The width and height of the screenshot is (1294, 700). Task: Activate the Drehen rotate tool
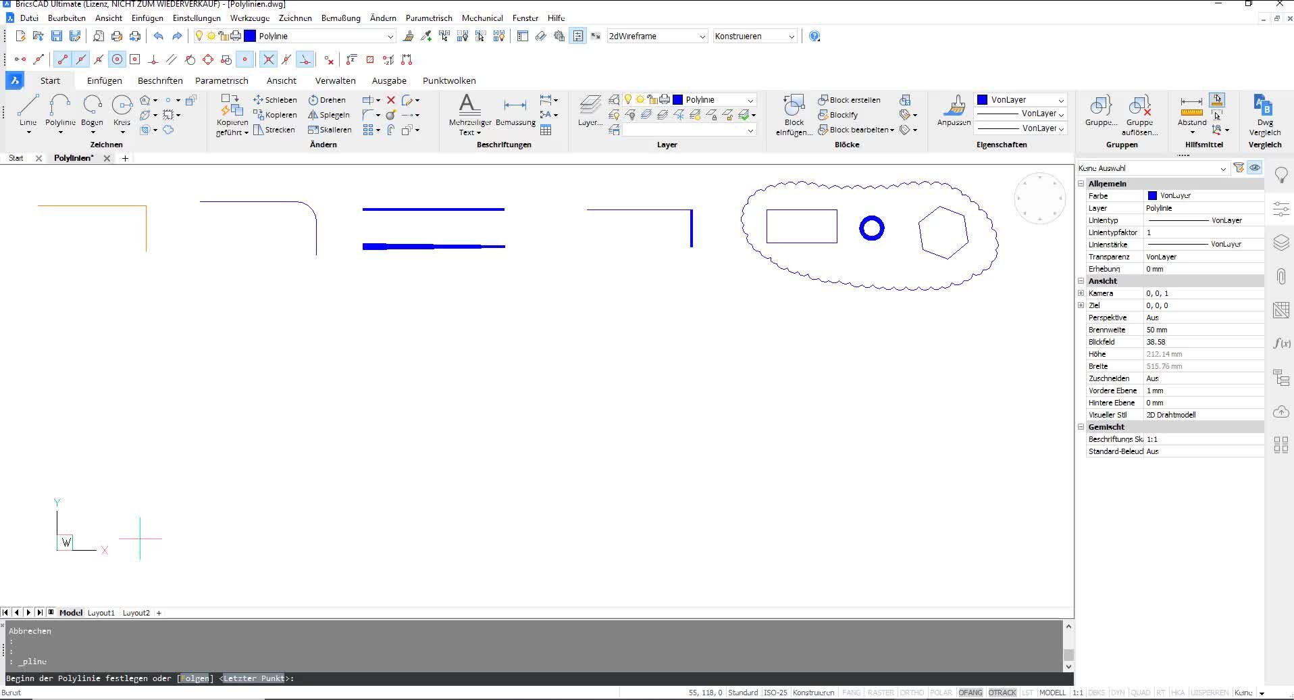point(327,100)
